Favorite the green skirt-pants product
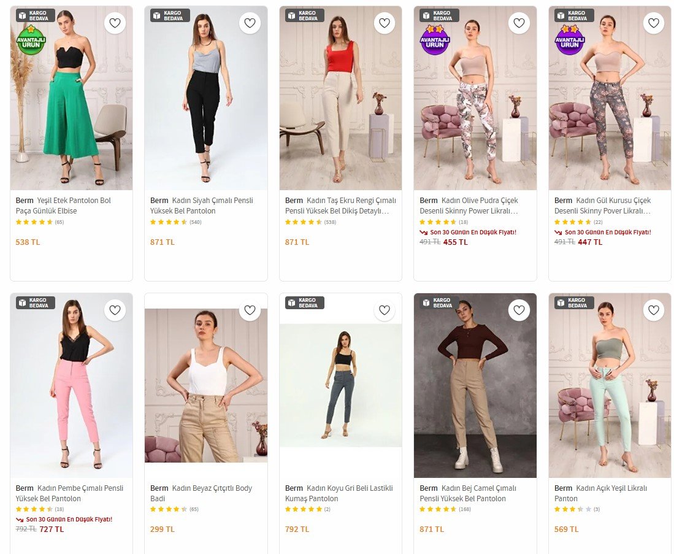 click(x=115, y=23)
